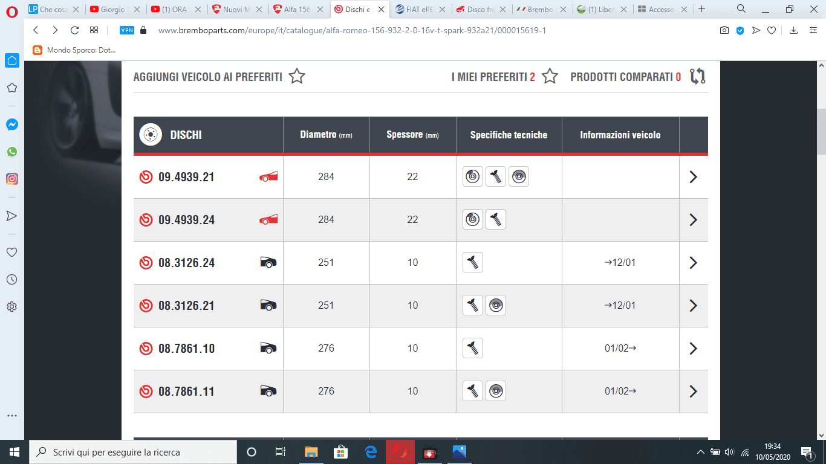Open product 09.4939.21 link

click(186, 177)
